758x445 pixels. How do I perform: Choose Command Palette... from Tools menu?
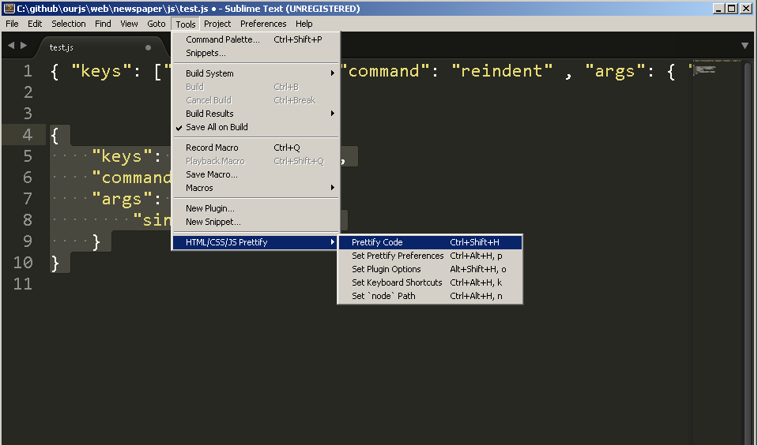(x=256, y=39)
